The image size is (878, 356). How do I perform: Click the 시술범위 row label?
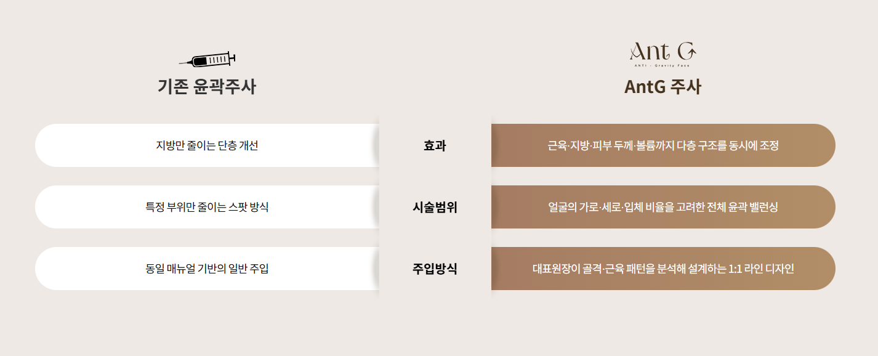click(x=435, y=208)
